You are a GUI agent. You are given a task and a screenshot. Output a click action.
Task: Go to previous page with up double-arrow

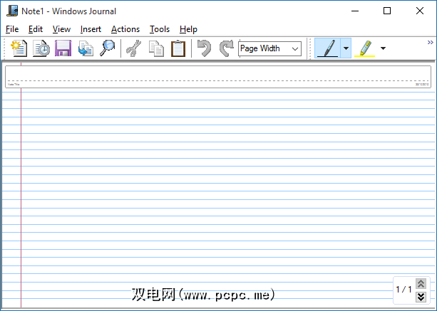pos(421,284)
